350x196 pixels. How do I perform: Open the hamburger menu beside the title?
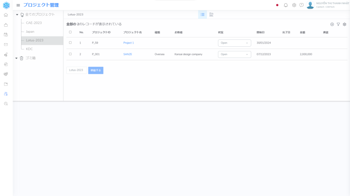click(x=18, y=5)
